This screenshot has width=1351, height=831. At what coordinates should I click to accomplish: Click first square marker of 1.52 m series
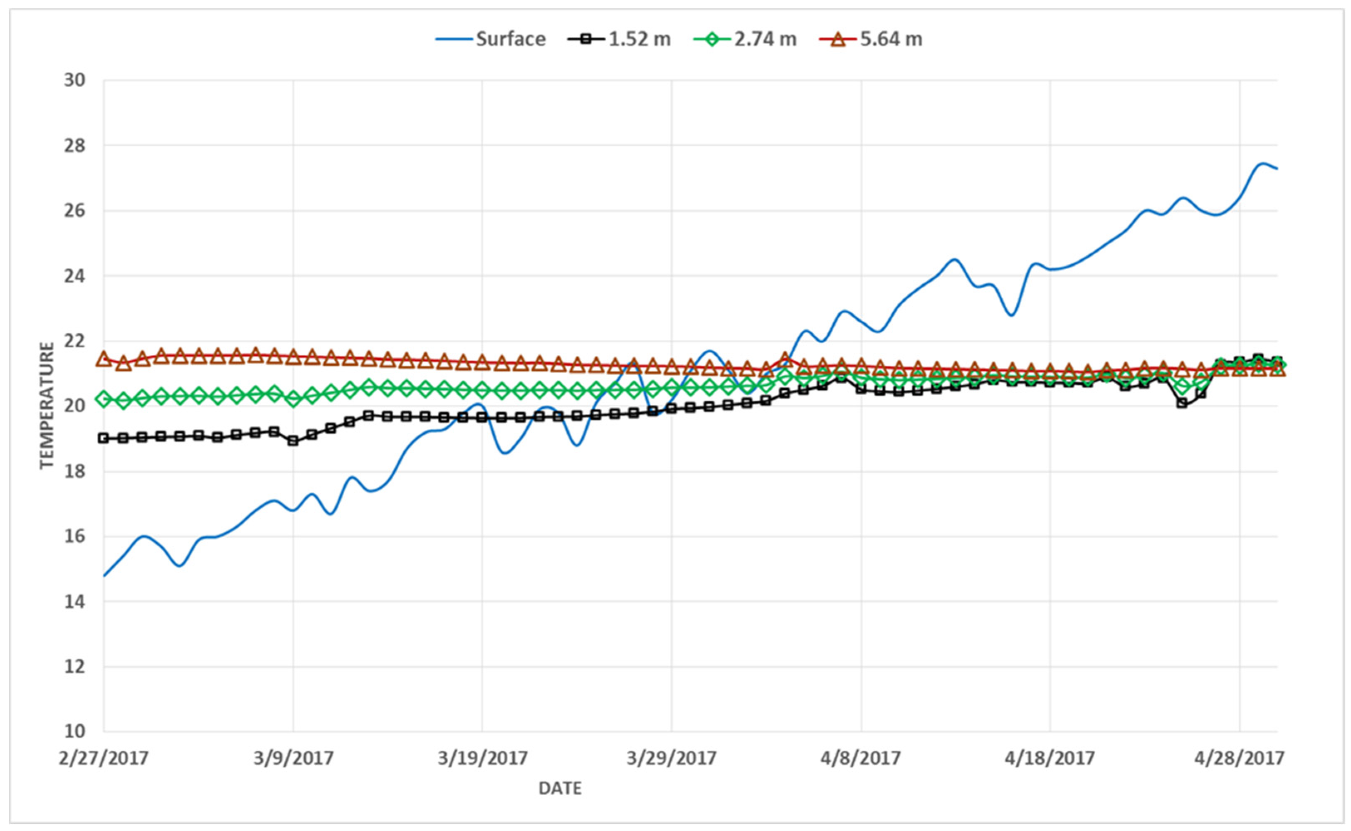104,438
